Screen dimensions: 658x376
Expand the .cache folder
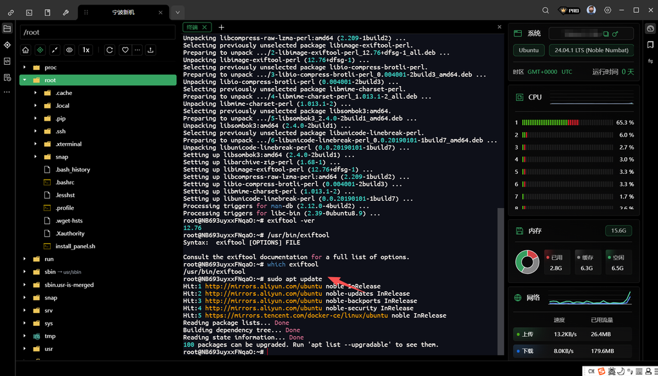[35, 92]
